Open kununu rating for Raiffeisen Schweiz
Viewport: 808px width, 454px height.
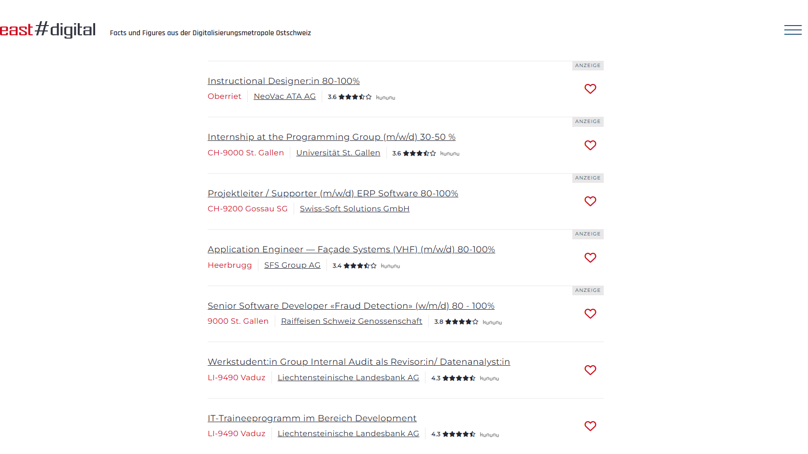tap(468, 322)
